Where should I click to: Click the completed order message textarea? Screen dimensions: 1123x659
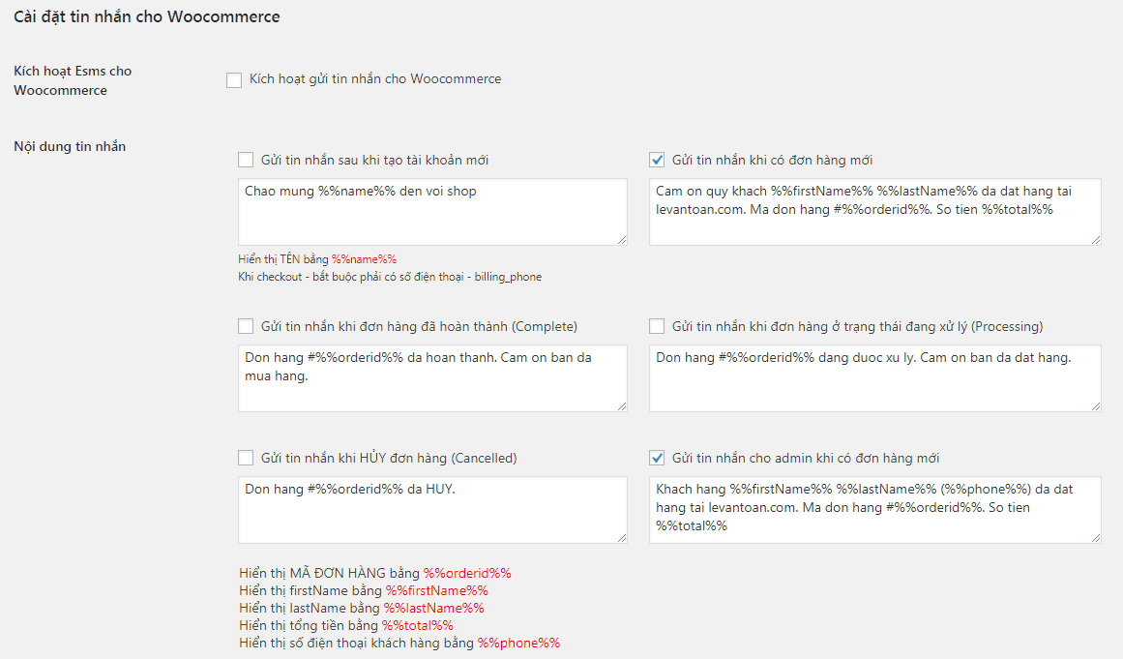click(432, 377)
